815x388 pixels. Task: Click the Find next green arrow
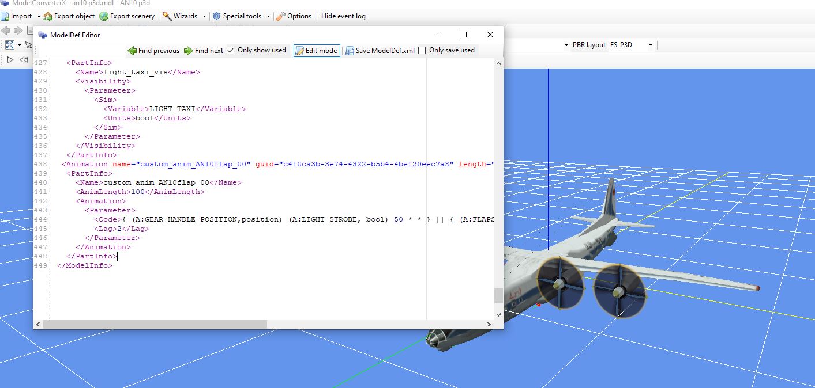tap(189, 51)
